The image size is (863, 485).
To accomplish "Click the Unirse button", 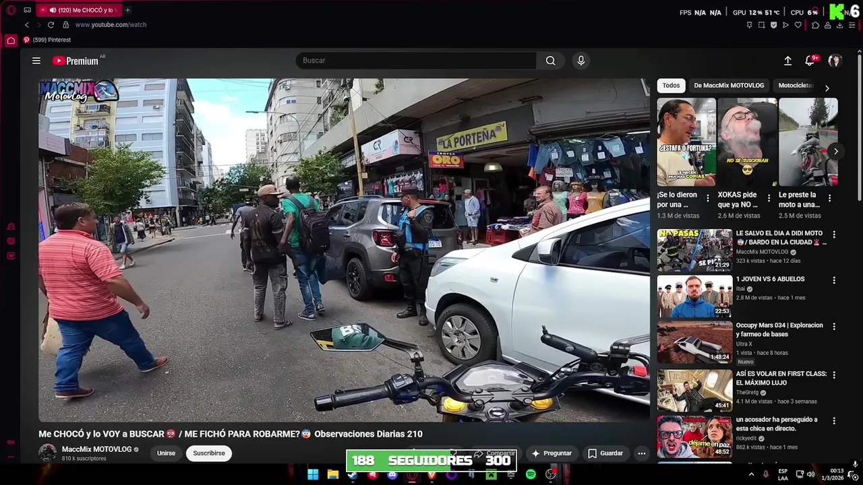I will click(x=166, y=453).
